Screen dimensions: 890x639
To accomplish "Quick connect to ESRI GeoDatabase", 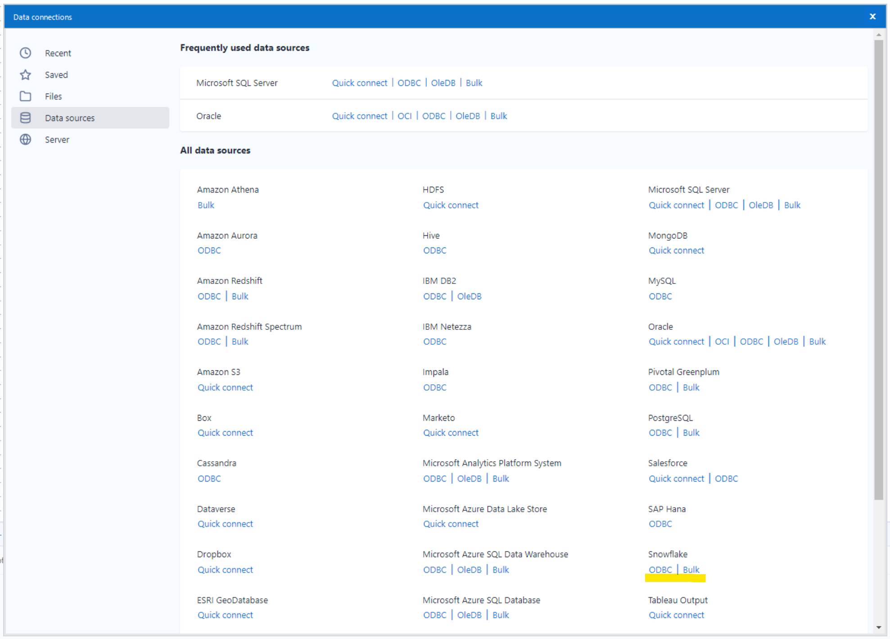I will click(x=225, y=615).
